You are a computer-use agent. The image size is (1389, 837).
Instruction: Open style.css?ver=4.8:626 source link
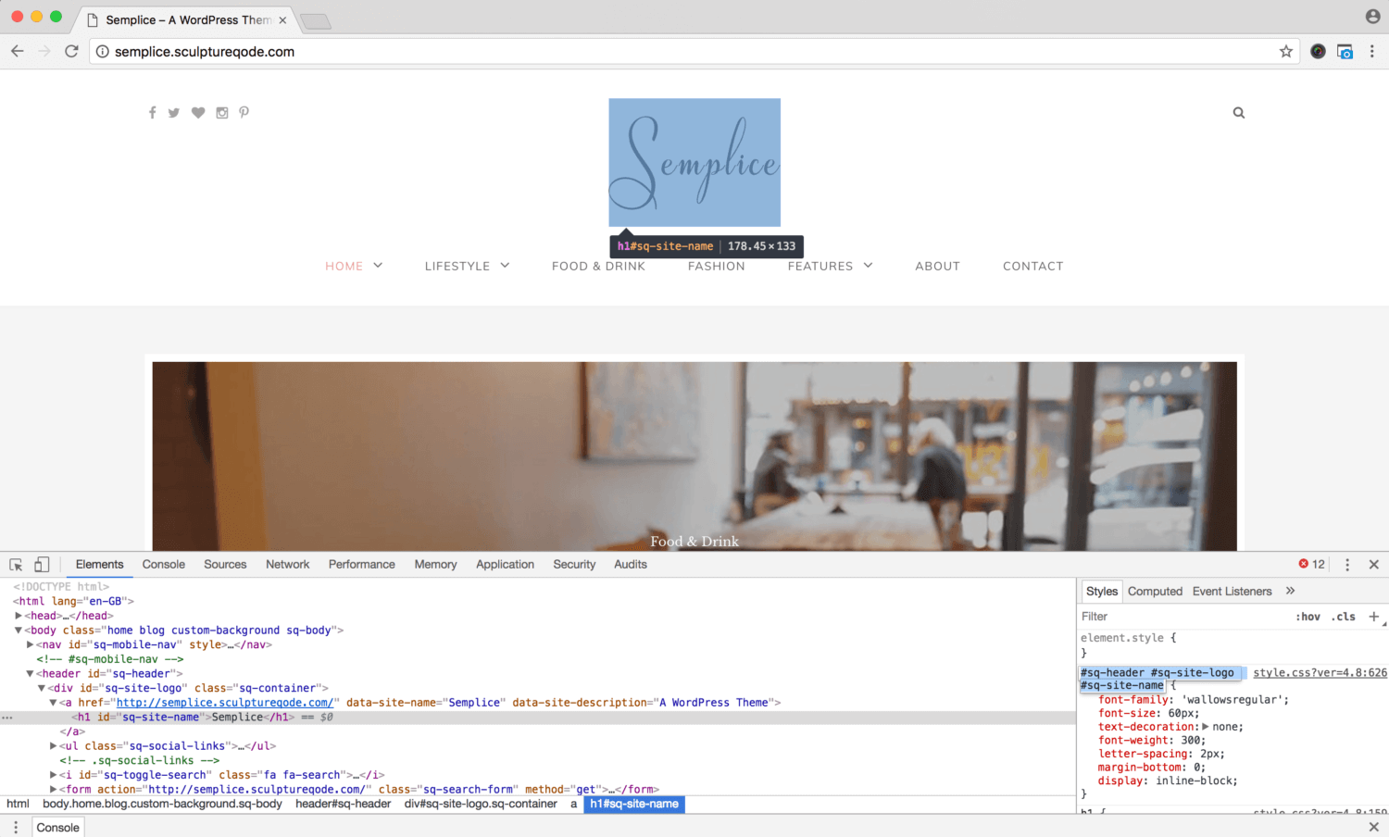tap(1320, 673)
